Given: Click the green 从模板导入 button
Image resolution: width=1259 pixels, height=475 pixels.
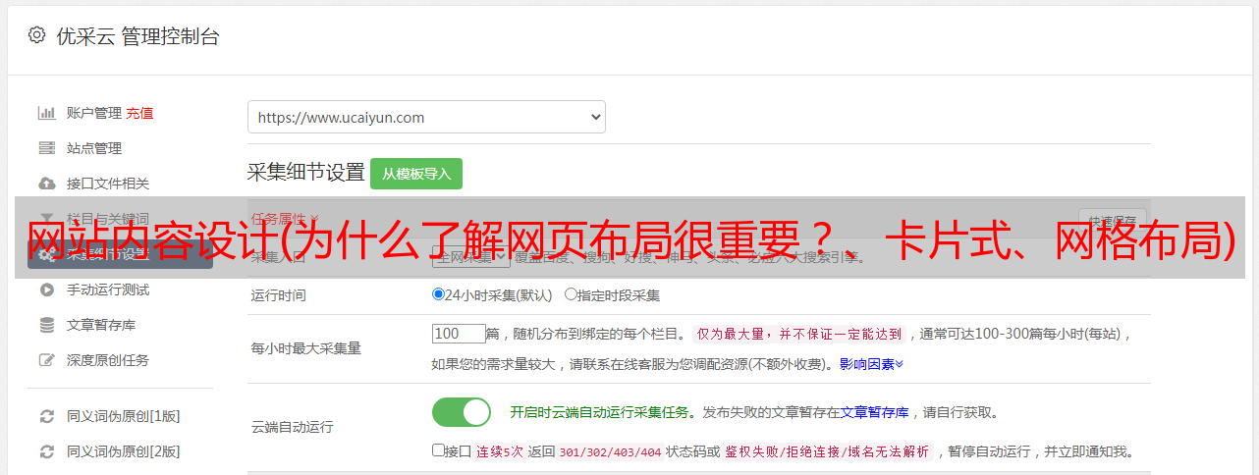Looking at the screenshot, I should pyautogui.click(x=416, y=174).
